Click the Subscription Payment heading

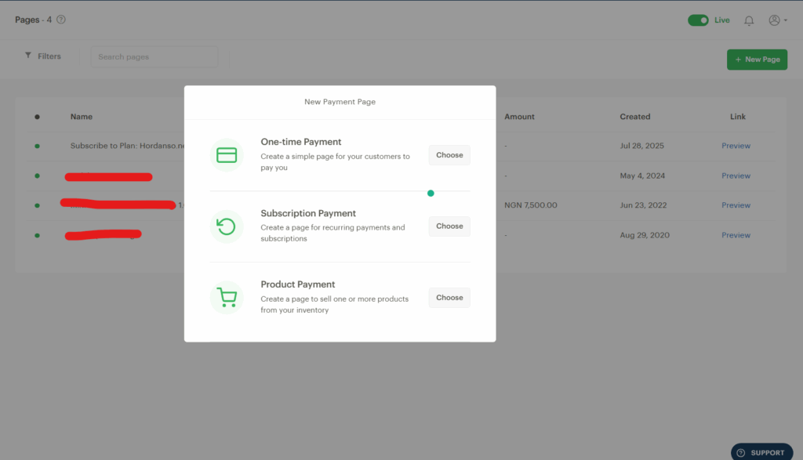tap(307, 213)
